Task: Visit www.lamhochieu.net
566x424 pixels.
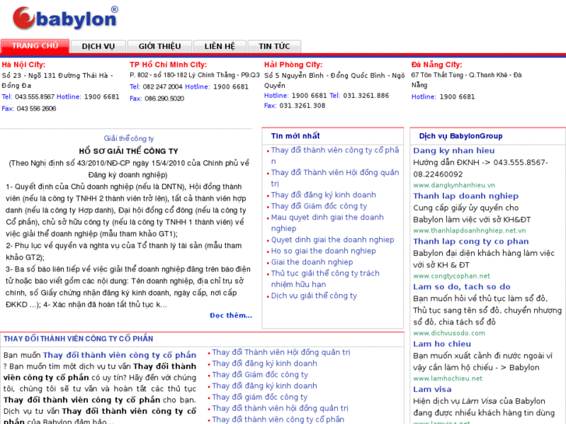Action: pos(448,379)
